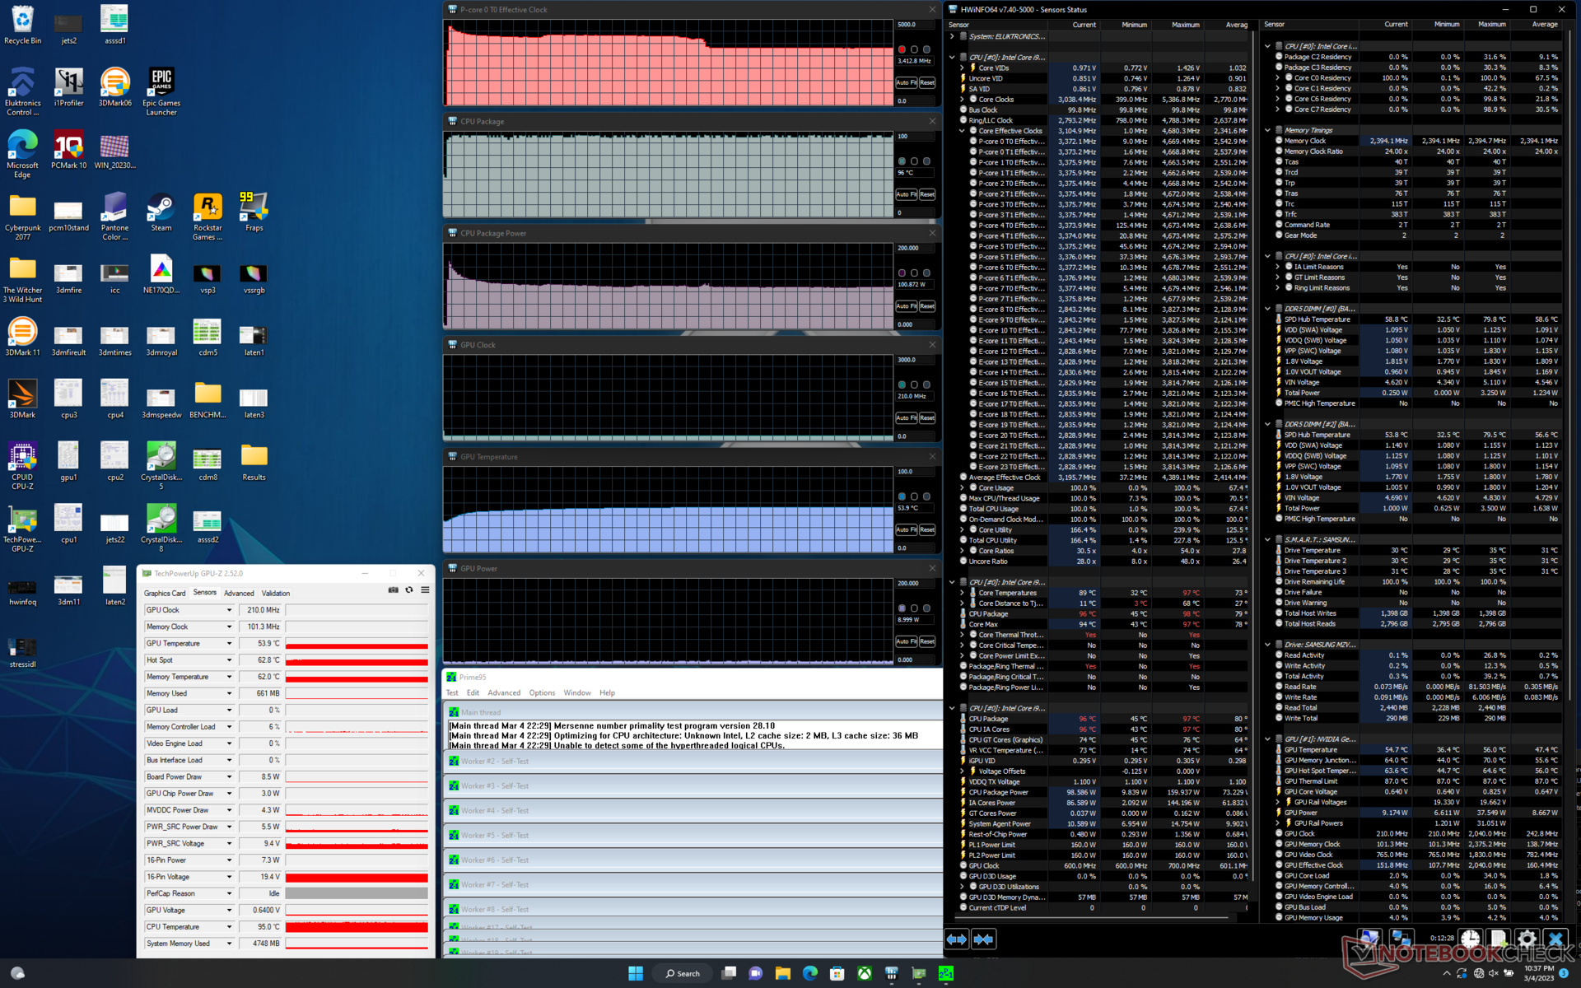
Task: Open the Steam desktop shortcut
Action: 161,212
